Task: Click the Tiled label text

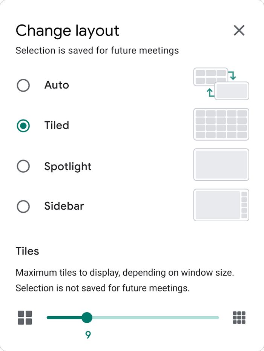Action: pos(57,125)
